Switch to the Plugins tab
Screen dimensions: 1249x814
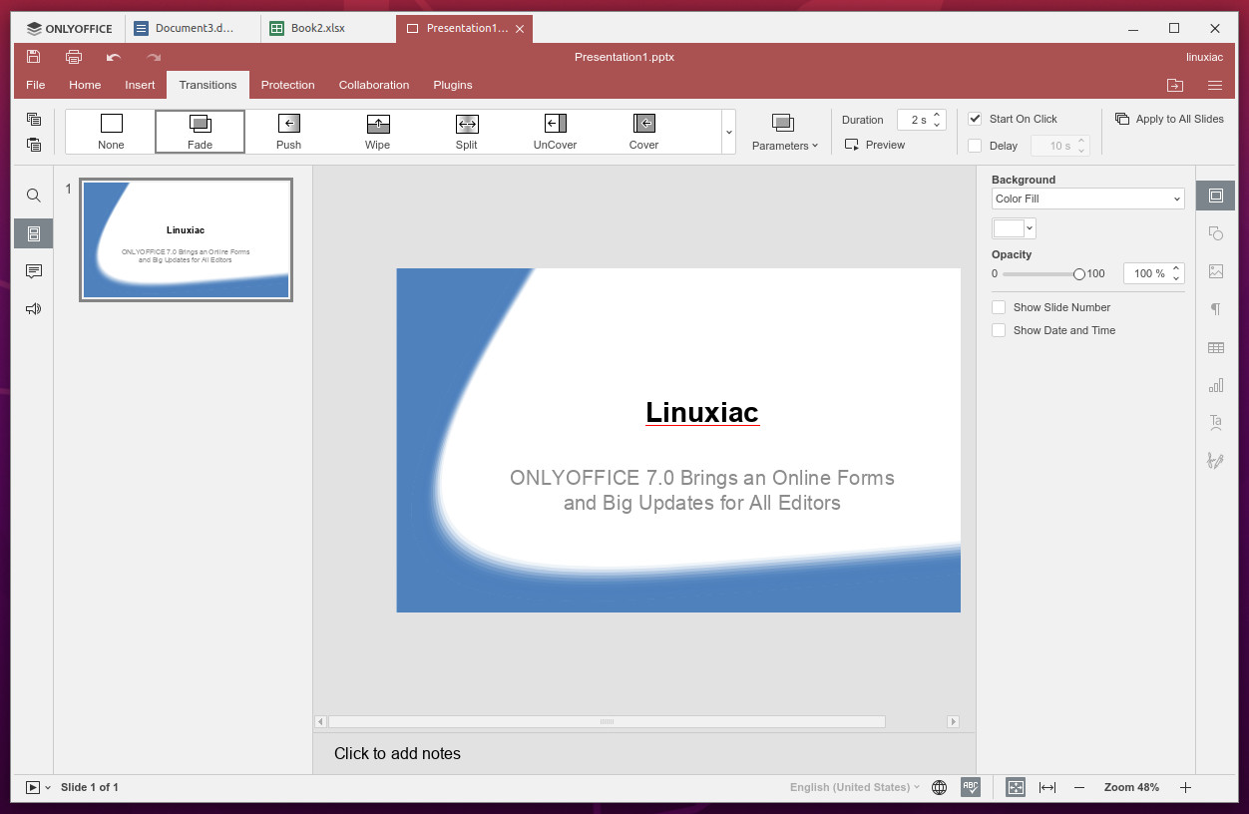pos(453,85)
